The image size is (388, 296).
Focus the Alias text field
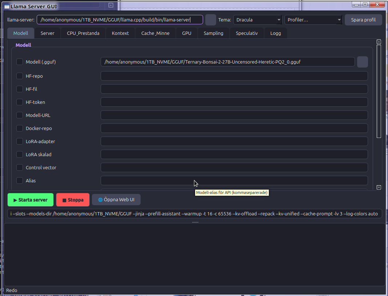[x=234, y=181]
